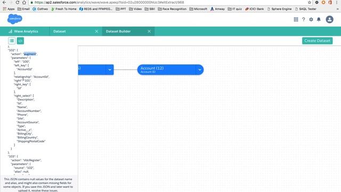Click the Create Dataset button
341x192 pixels.
[x=318, y=41]
